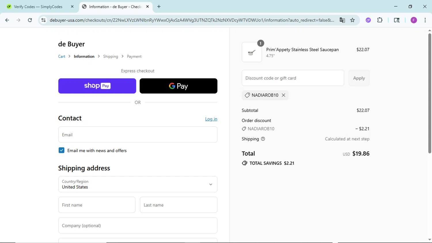Apply the discount code
This screenshot has width=432, height=243.
click(359, 78)
